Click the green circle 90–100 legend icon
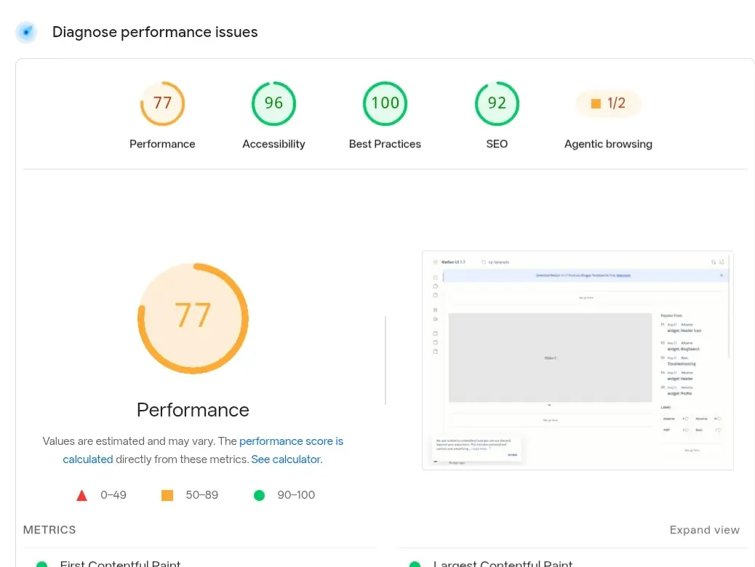This screenshot has width=755, height=567. (259, 495)
